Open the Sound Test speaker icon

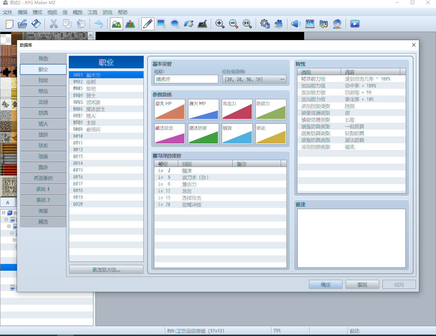click(296, 24)
